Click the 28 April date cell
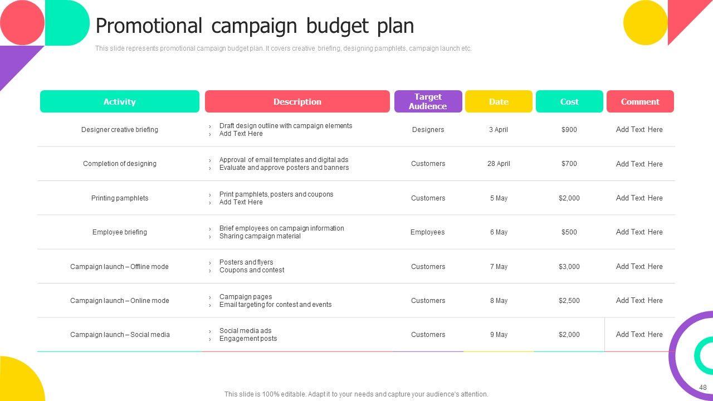Screen dimensions: 713x401 pos(499,164)
